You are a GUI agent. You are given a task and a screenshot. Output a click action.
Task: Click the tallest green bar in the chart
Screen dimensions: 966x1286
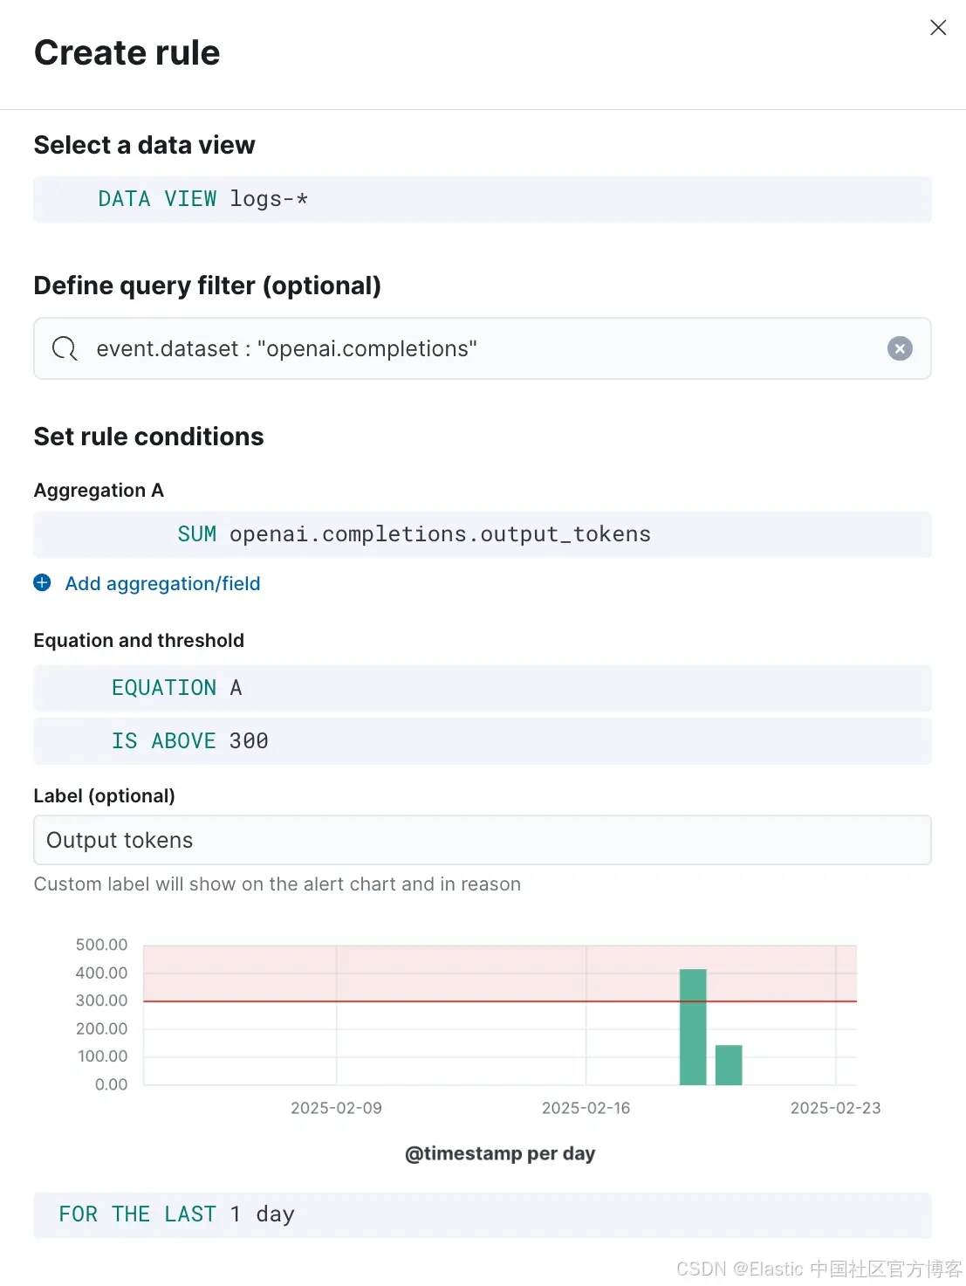pyautogui.click(x=693, y=1027)
